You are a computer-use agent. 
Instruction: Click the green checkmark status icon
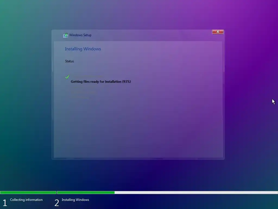point(67,77)
